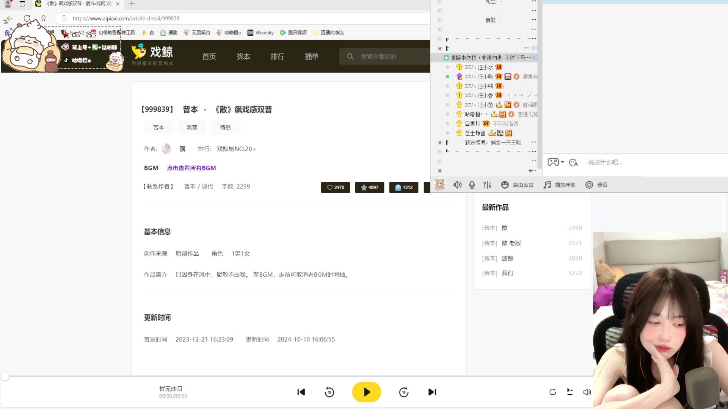This screenshot has width=728, height=409.
Task: Open the 播客 bookmark
Action: [x=169, y=33]
